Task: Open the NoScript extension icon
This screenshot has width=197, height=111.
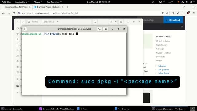Action: pos(188,13)
